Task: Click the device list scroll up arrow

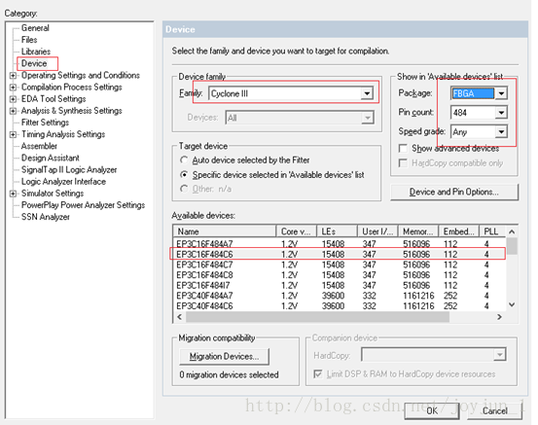Action: point(512,231)
